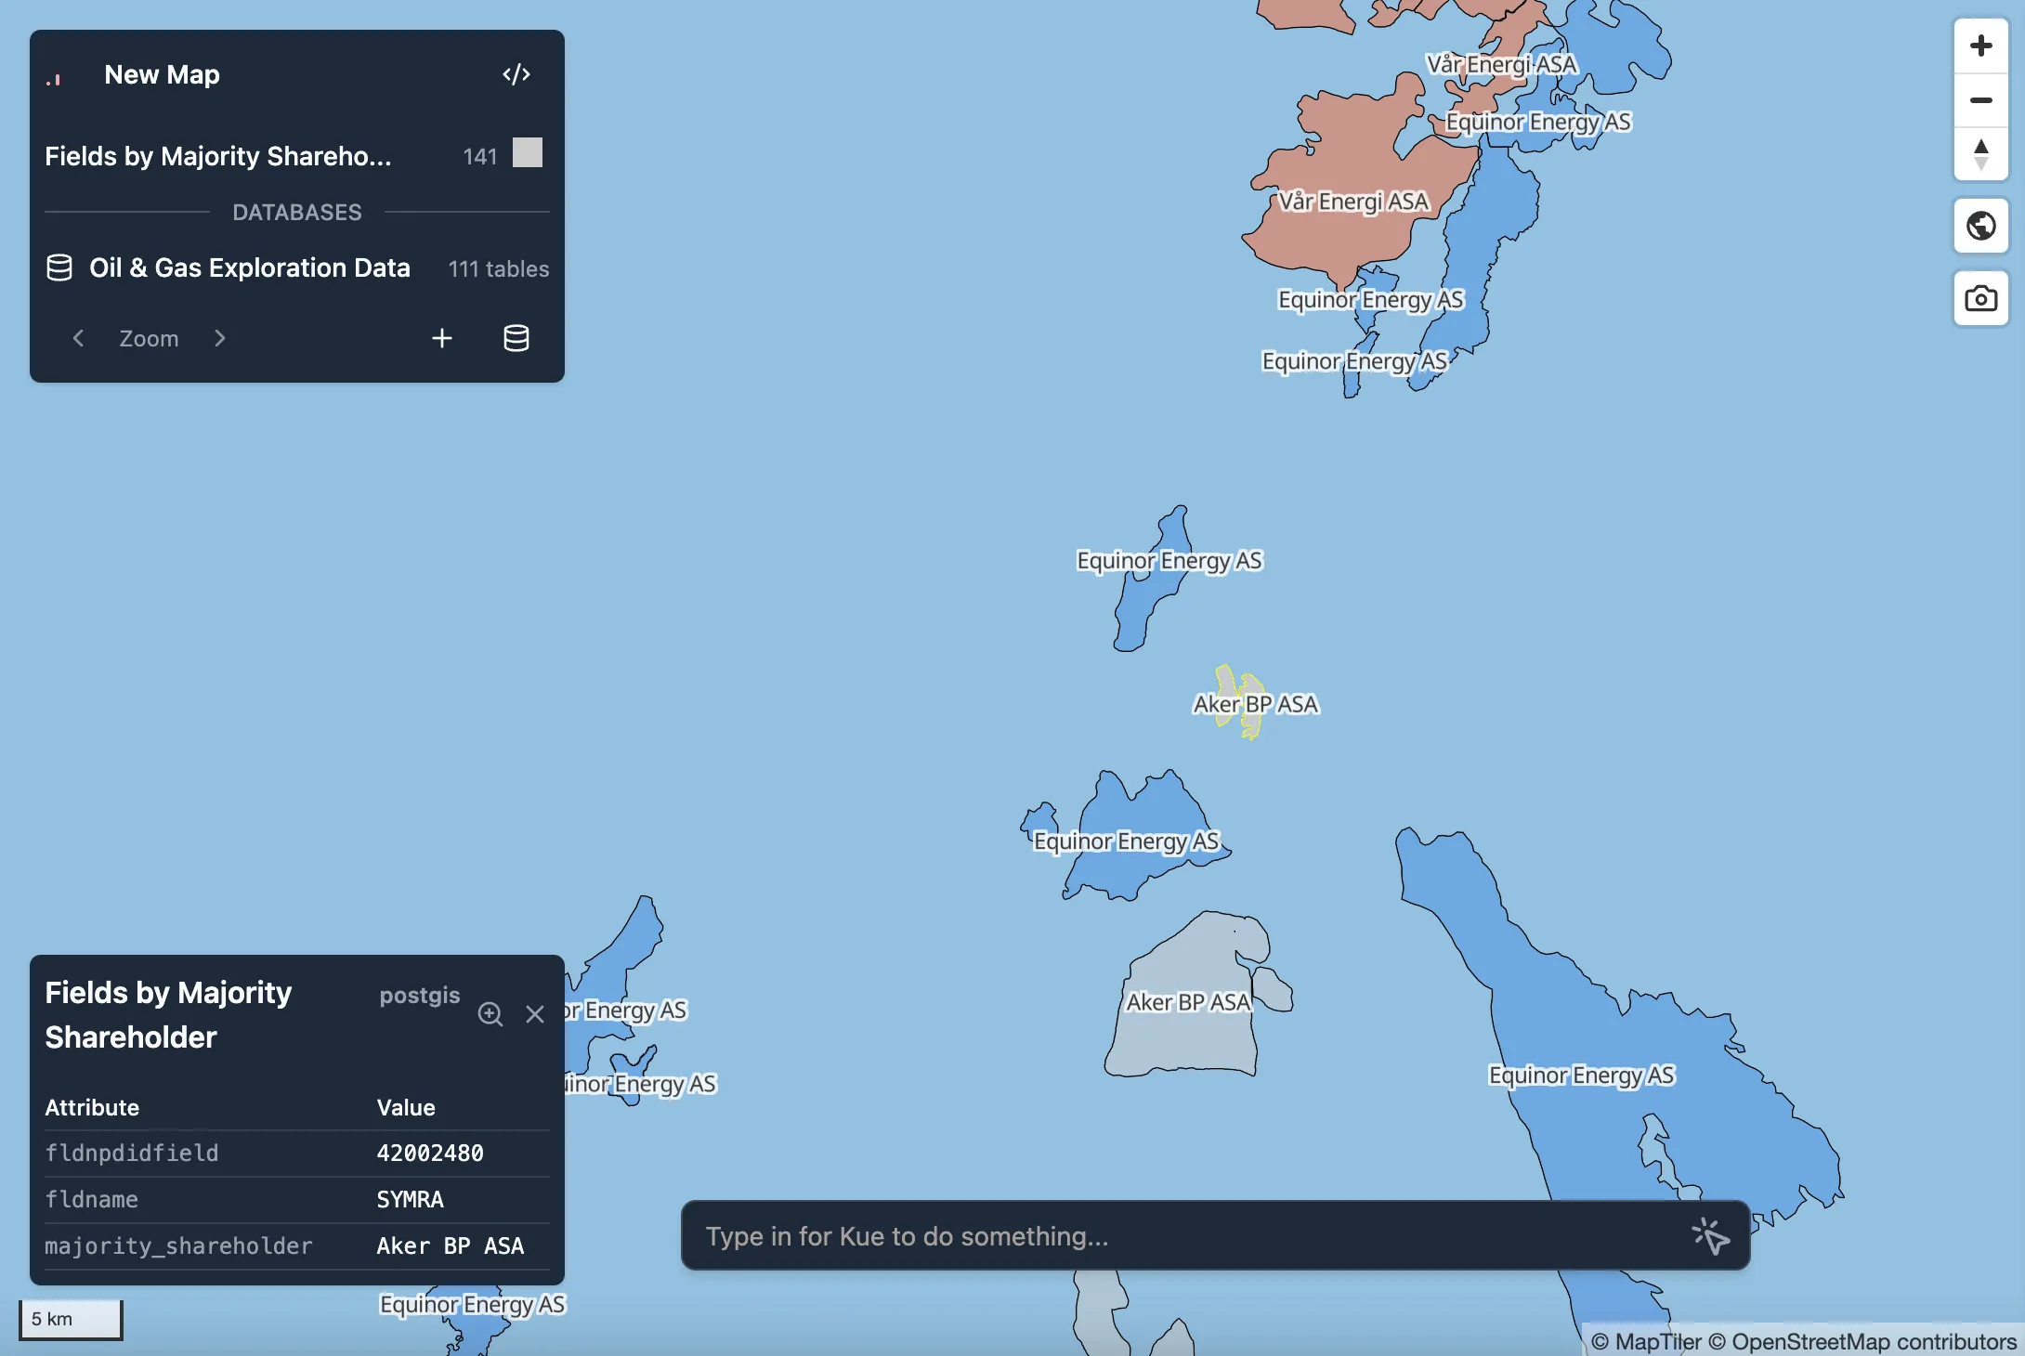Open the MapTiler attribution link

[1647, 1342]
